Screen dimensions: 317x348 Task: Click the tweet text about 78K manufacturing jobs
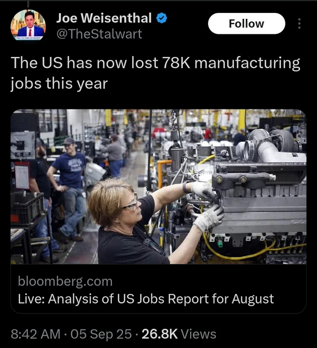tap(156, 73)
